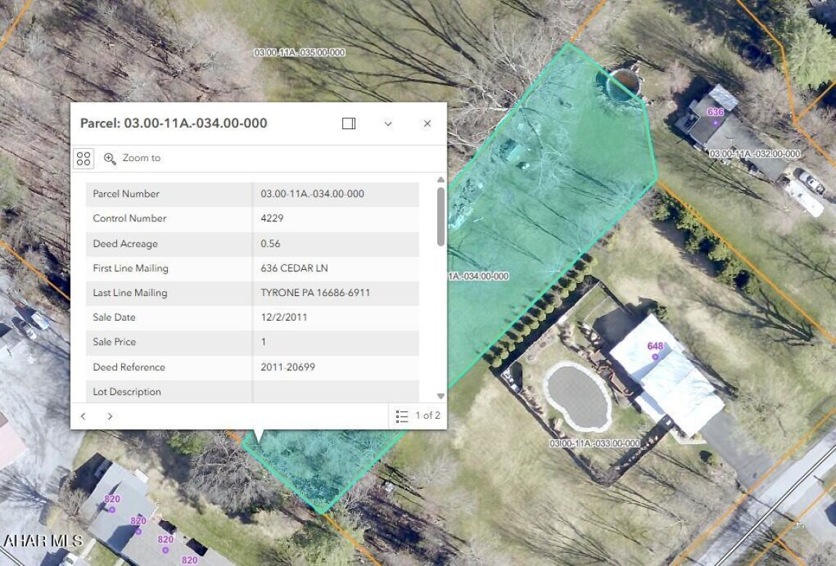Image resolution: width=836 pixels, height=566 pixels.
Task: Click parcel label 03.00-11A.-035.00-000 on the map
Action: (x=299, y=53)
